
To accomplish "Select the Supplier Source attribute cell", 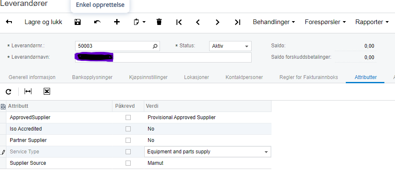I will coord(59,163).
